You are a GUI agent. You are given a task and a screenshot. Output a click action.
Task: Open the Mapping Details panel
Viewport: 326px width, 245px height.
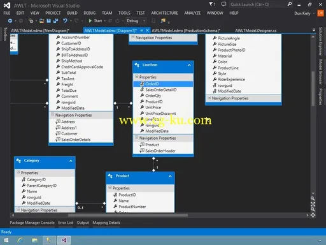point(106,223)
